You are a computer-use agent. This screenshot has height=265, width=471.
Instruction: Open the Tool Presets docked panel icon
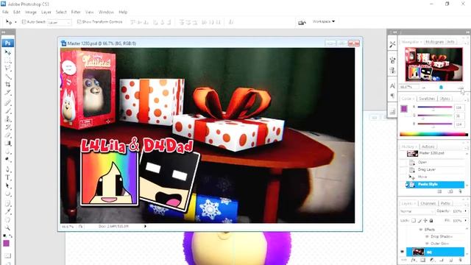[392, 44]
